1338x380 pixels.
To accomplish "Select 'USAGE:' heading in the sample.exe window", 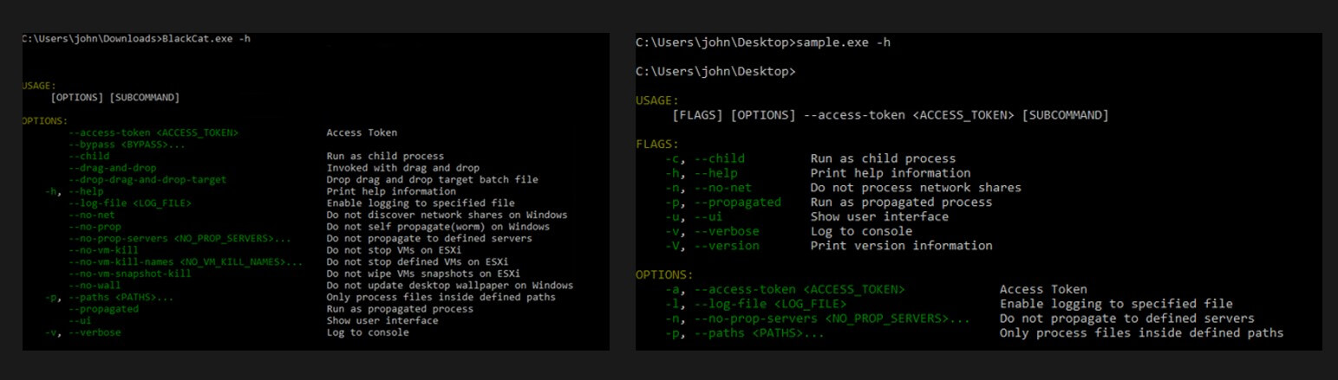I will click(x=657, y=100).
